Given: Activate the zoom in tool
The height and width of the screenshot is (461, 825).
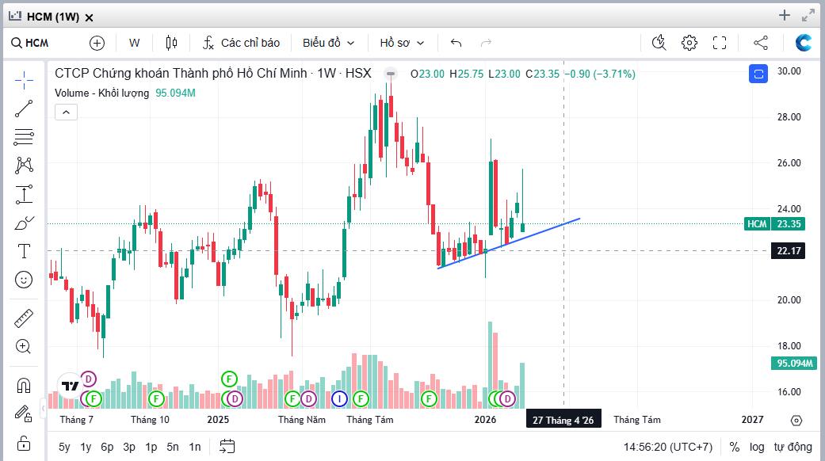Looking at the screenshot, I should click(24, 346).
